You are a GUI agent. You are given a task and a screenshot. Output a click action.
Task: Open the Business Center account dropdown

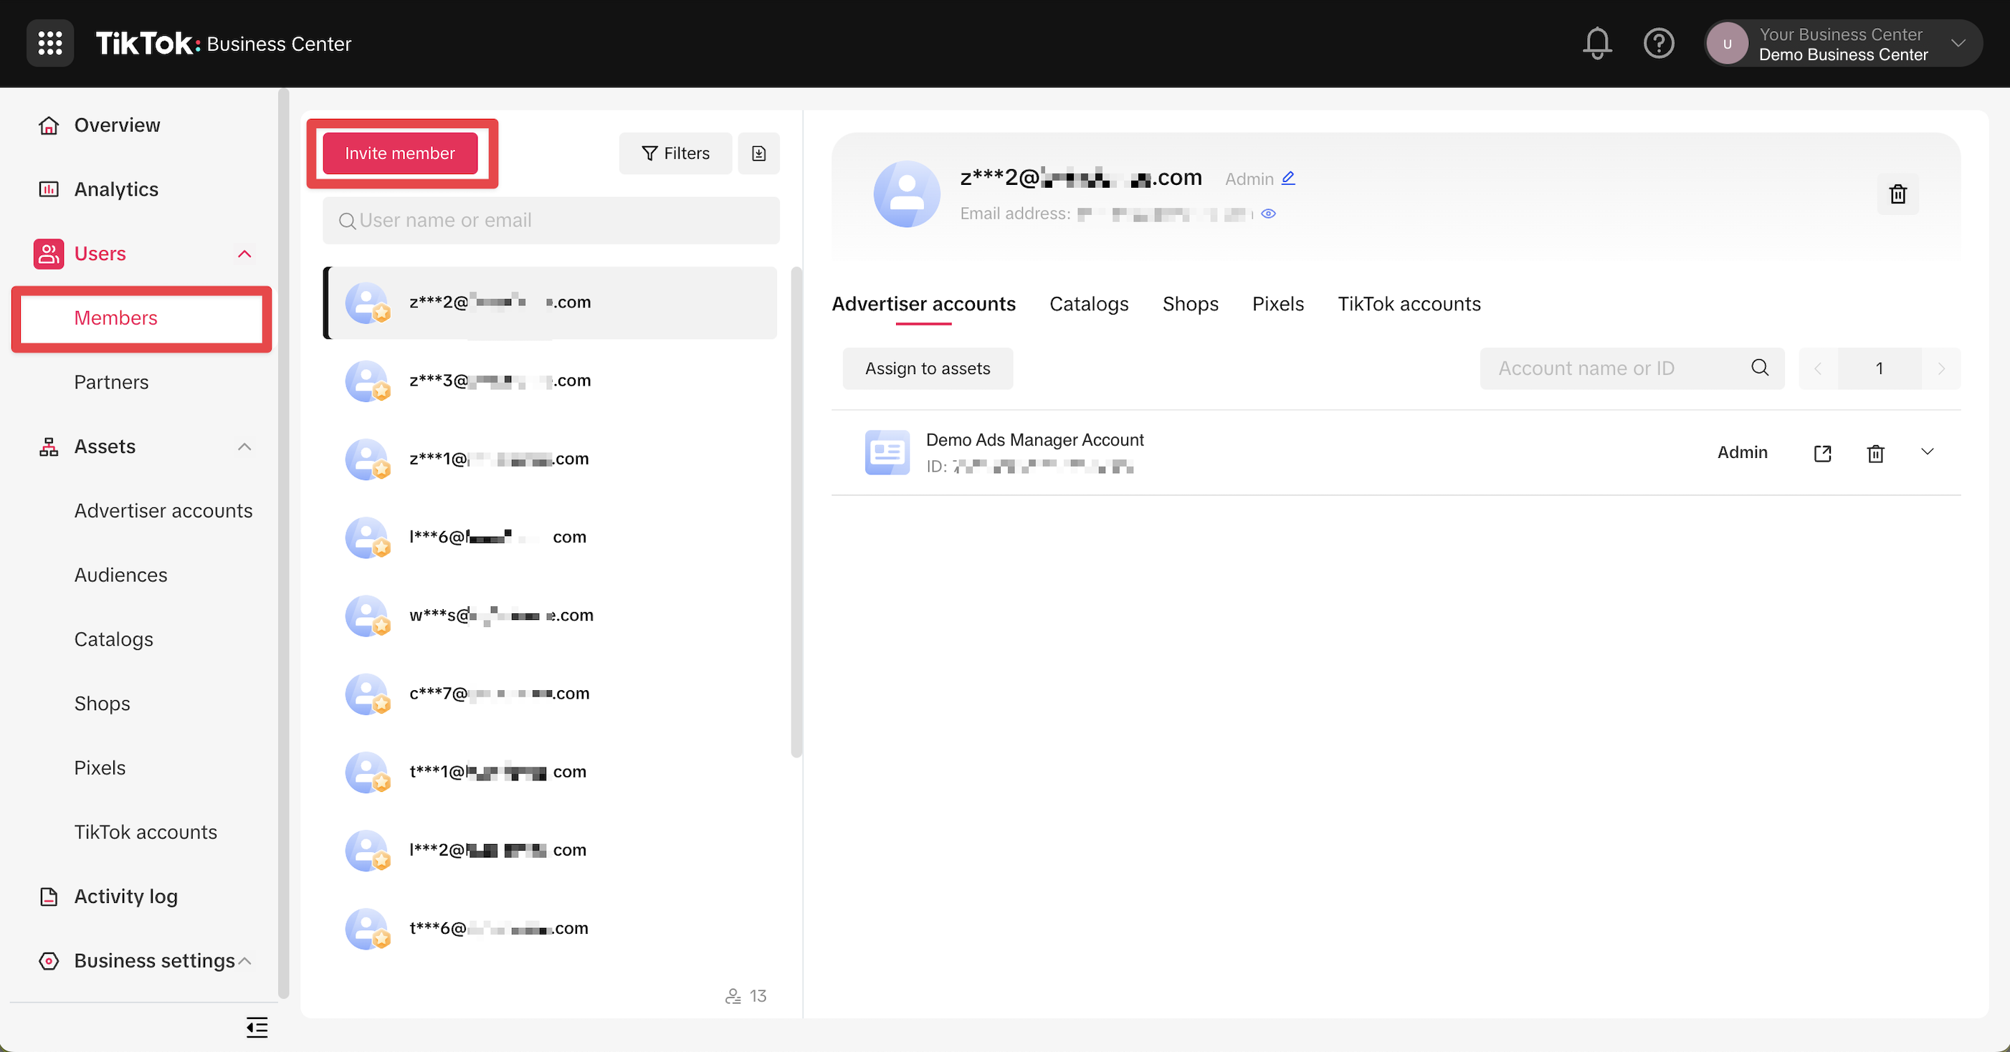click(x=1958, y=43)
